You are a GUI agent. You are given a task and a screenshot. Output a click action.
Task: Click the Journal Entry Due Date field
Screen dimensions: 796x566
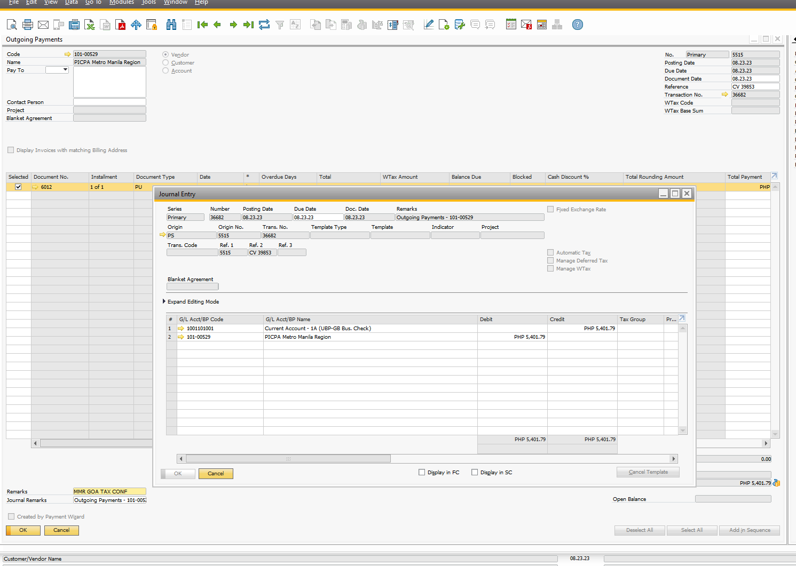click(318, 218)
